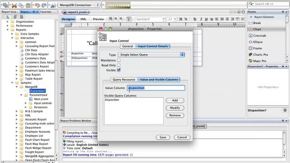290x163 pixels.
Task: Switch to General tab in Properties dialog
Action: [128, 46]
